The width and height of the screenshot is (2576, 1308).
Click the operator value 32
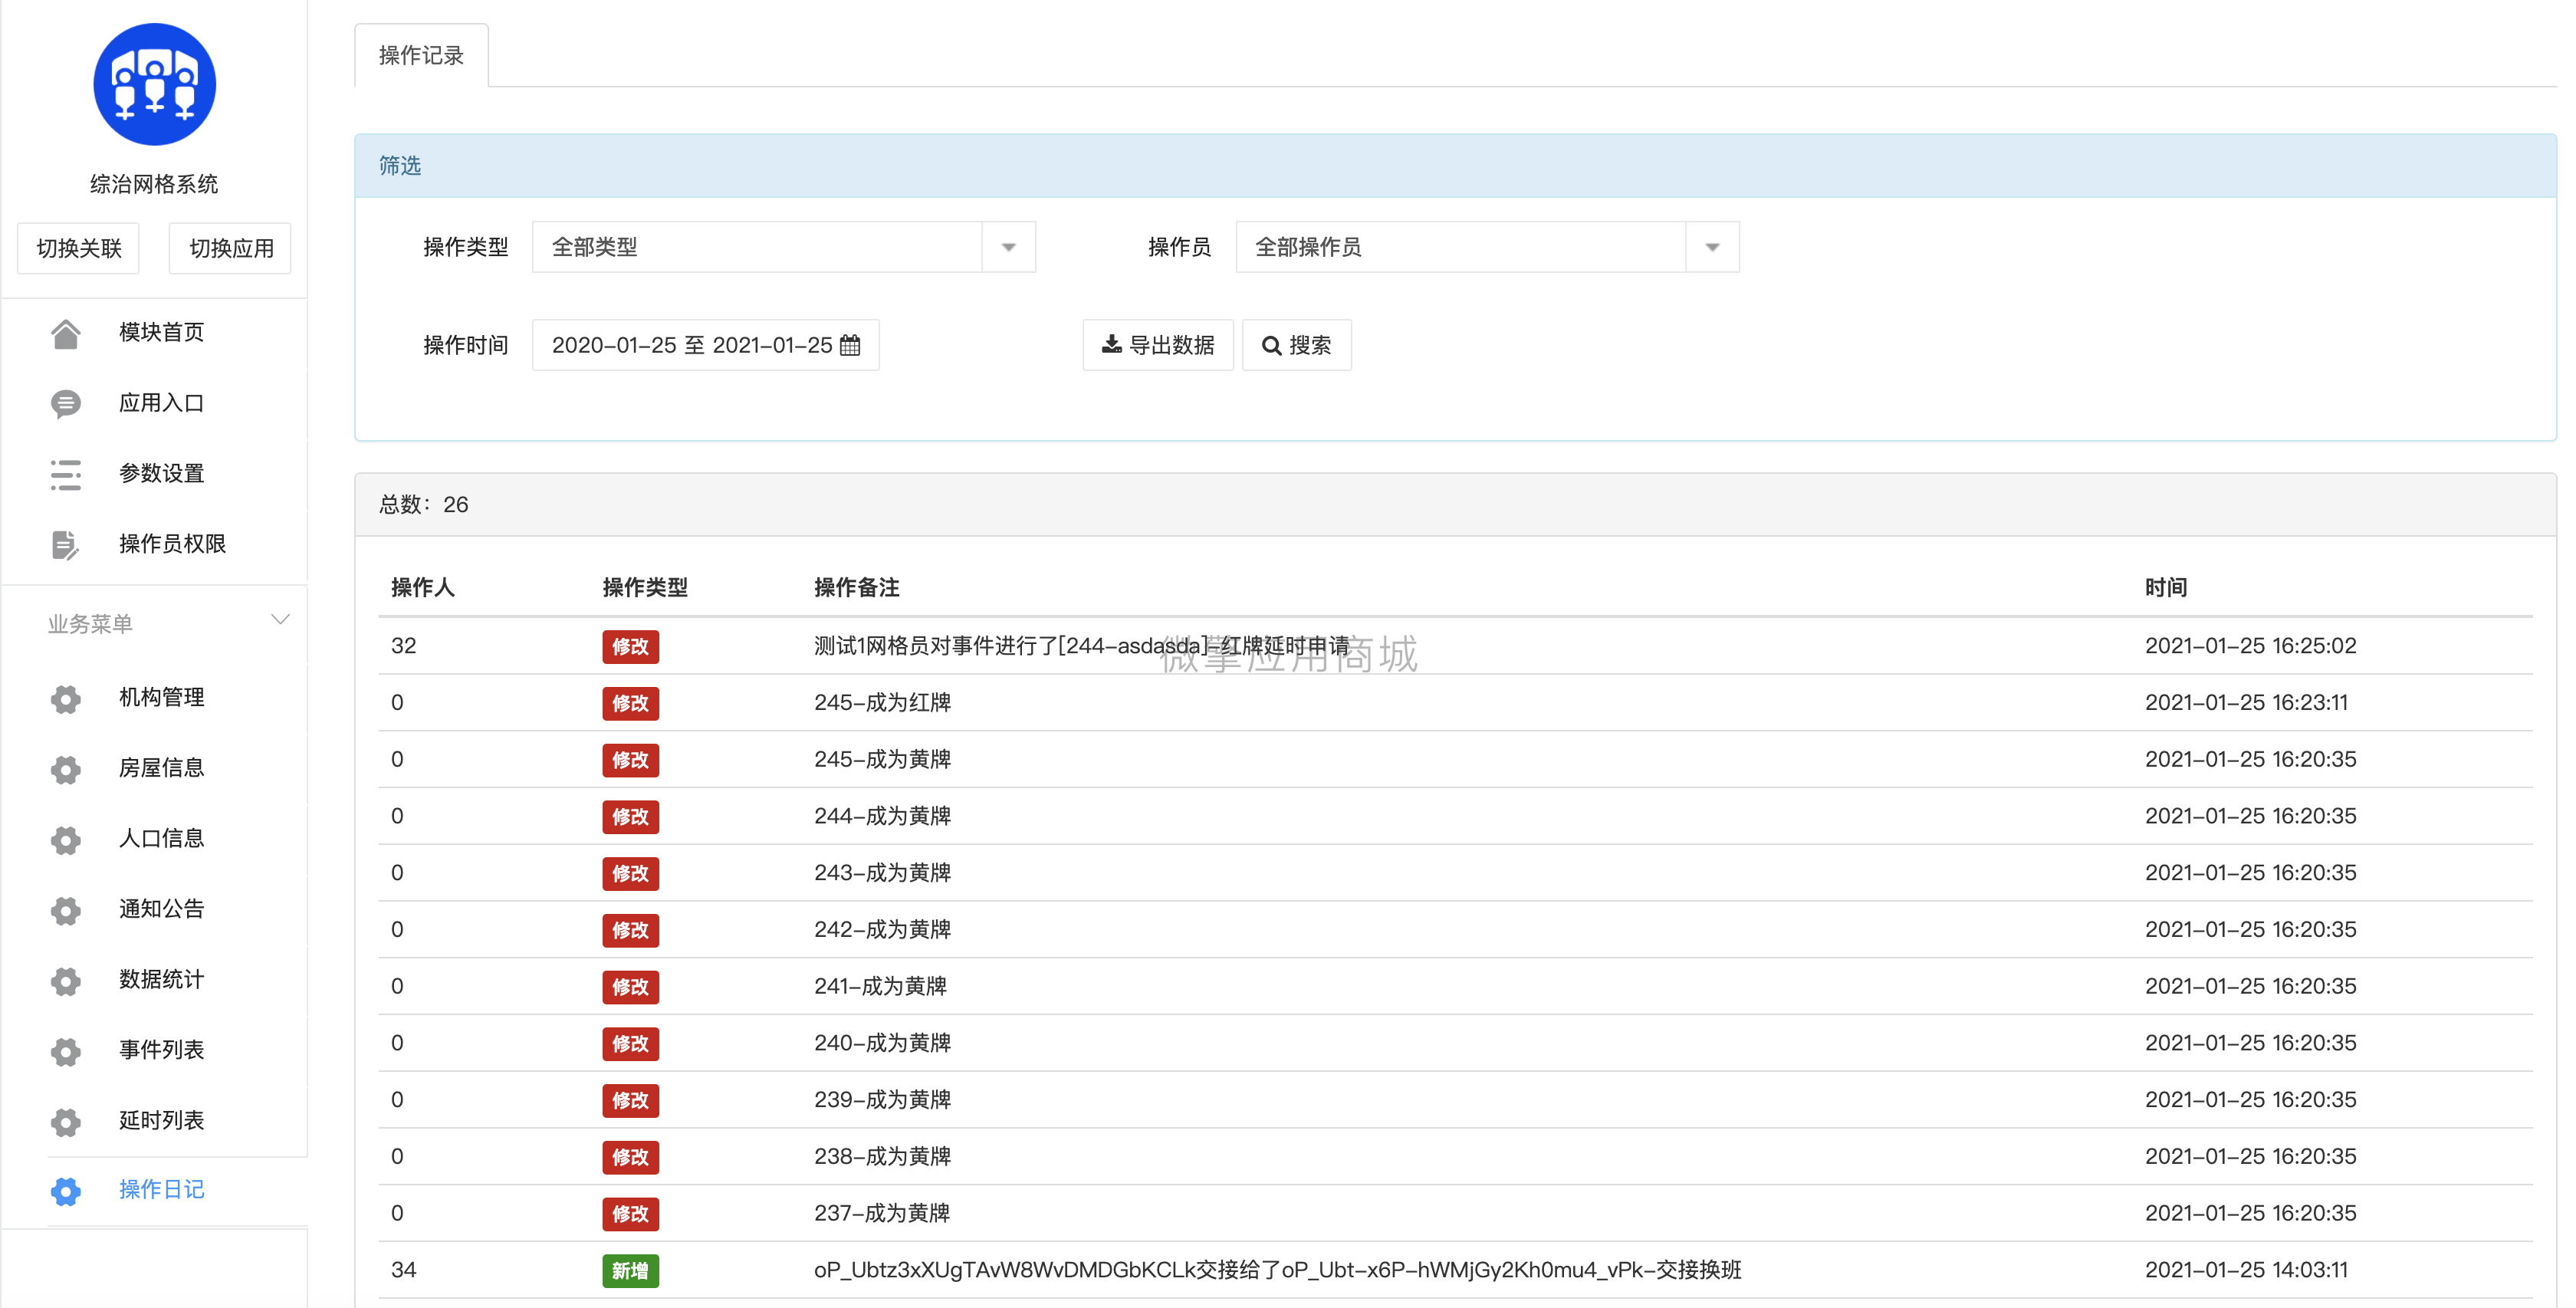coord(404,646)
